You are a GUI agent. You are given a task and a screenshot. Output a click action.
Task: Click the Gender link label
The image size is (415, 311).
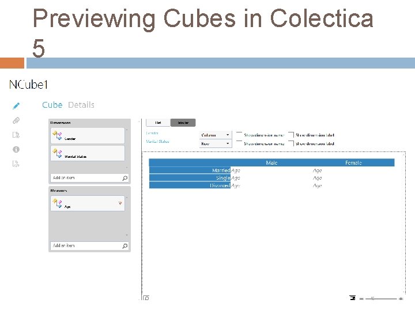click(x=152, y=133)
